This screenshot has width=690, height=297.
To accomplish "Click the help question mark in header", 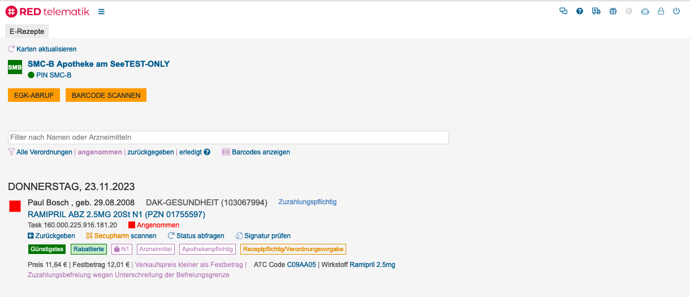I will point(580,11).
